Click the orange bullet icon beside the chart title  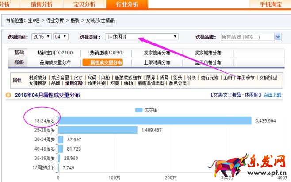coord(8,95)
